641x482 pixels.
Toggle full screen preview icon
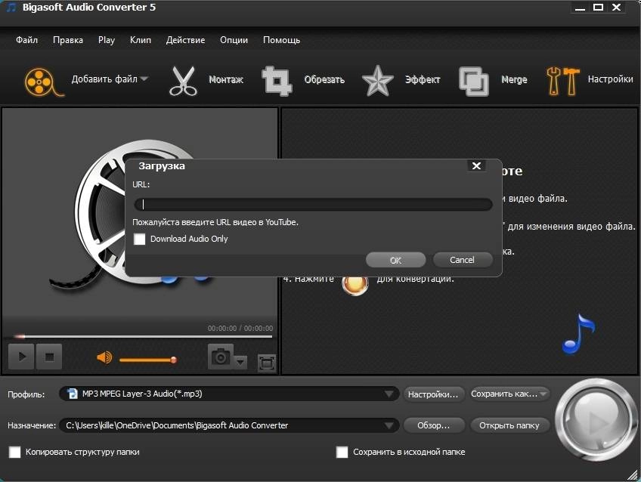tap(267, 363)
